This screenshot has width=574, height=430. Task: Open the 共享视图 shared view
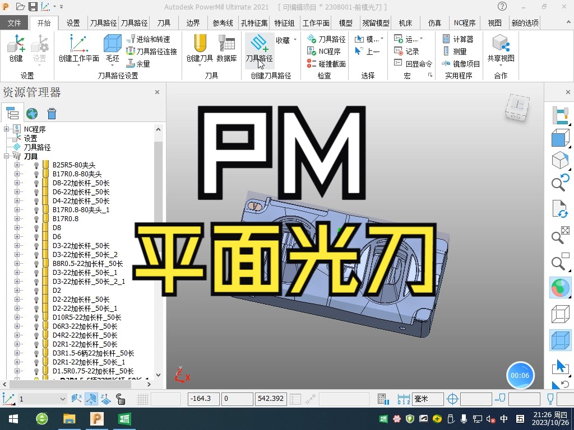[501, 49]
